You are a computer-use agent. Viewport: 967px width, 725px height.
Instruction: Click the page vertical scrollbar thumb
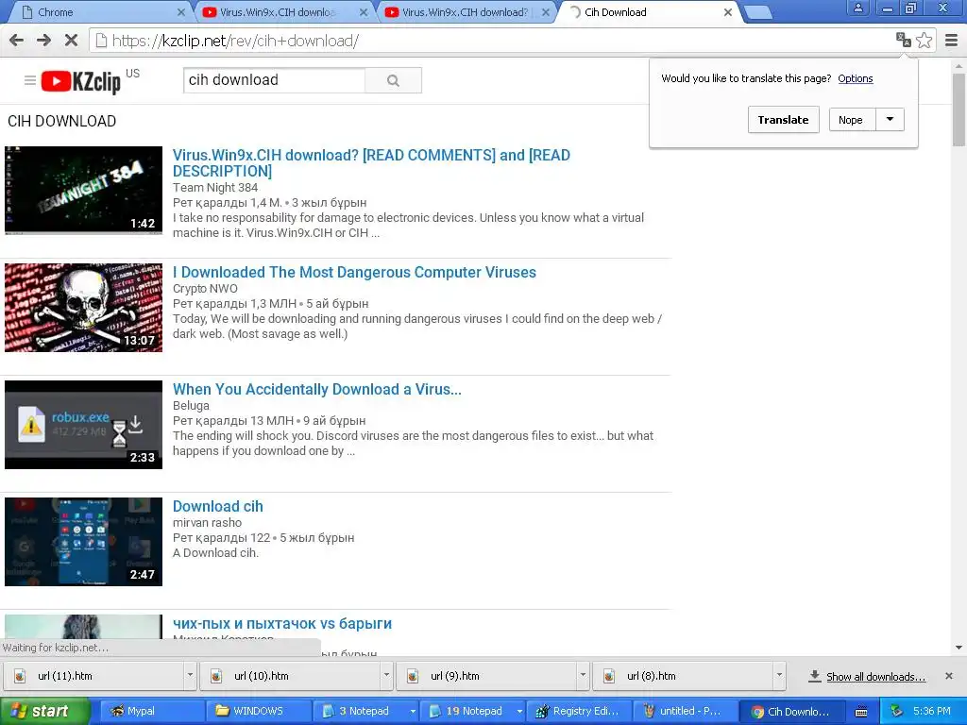(959, 110)
